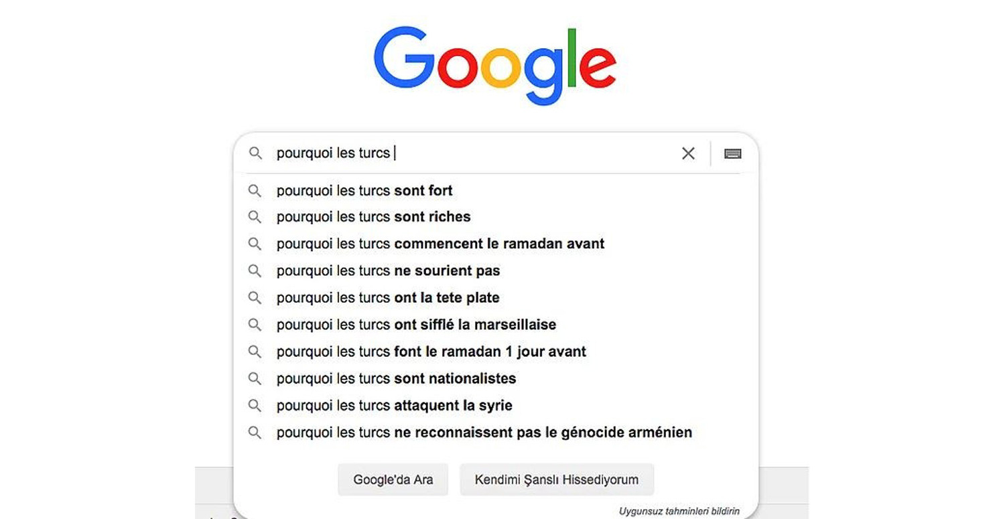The image size is (1005, 519).
Task: Click the Google'da Ara button
Action: click(393, 479)
